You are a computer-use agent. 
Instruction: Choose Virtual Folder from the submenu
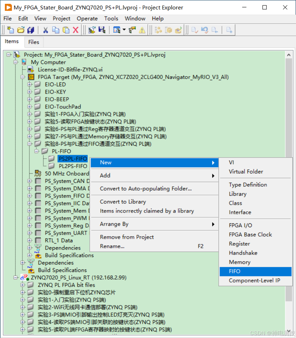255,172
